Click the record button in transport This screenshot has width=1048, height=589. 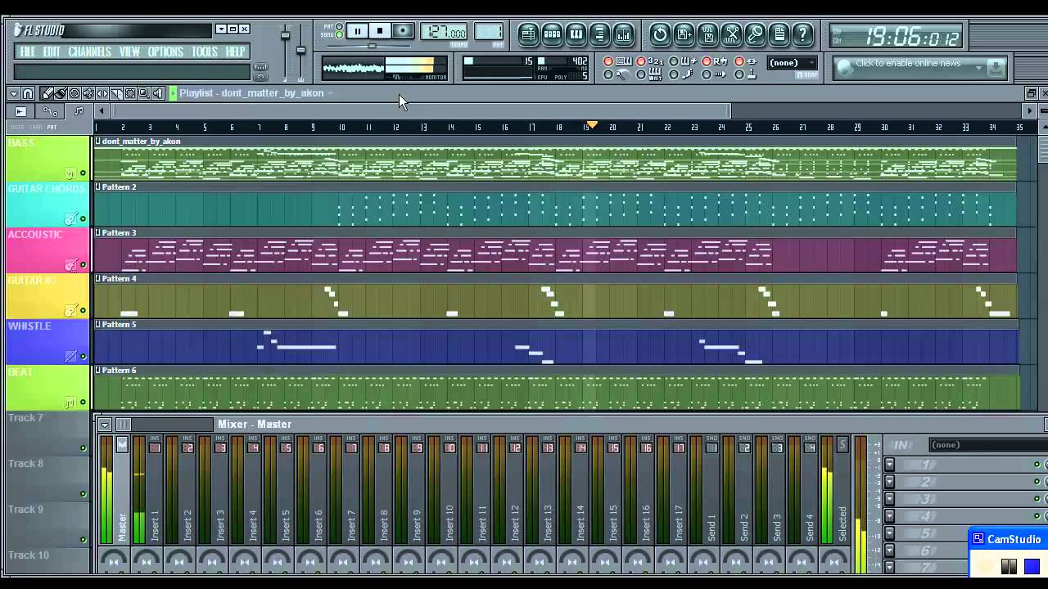coord(403,31)
